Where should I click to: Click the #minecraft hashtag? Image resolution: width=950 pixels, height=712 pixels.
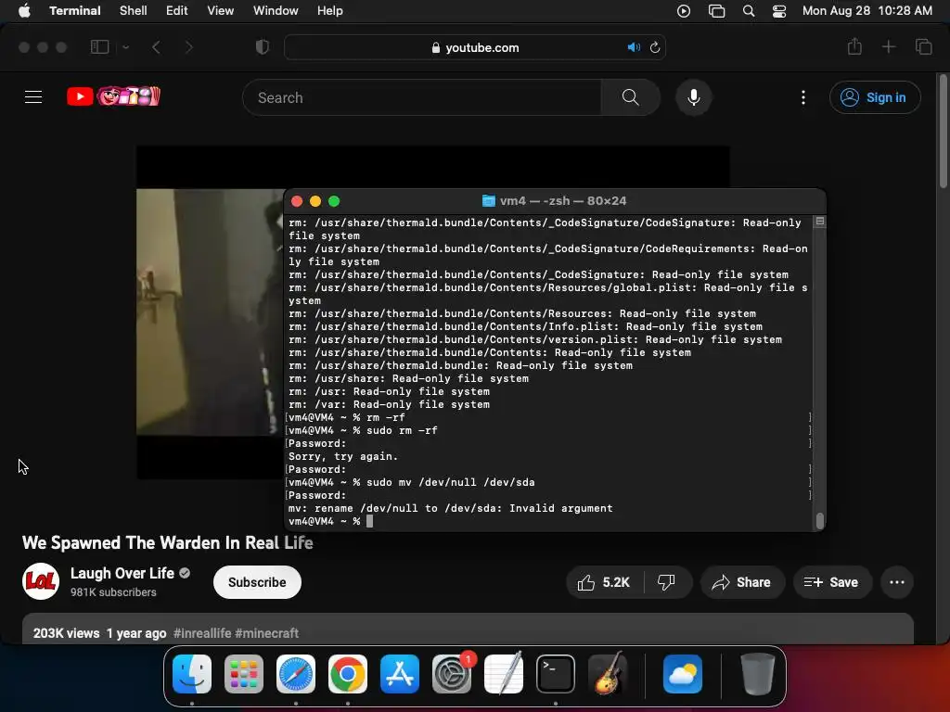[x=266, y=633]
